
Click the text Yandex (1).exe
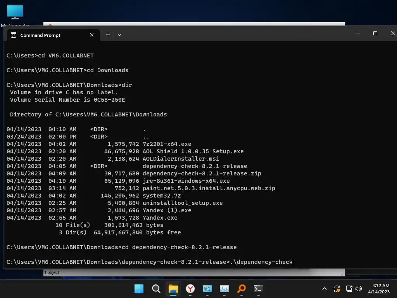click(167, 210)
